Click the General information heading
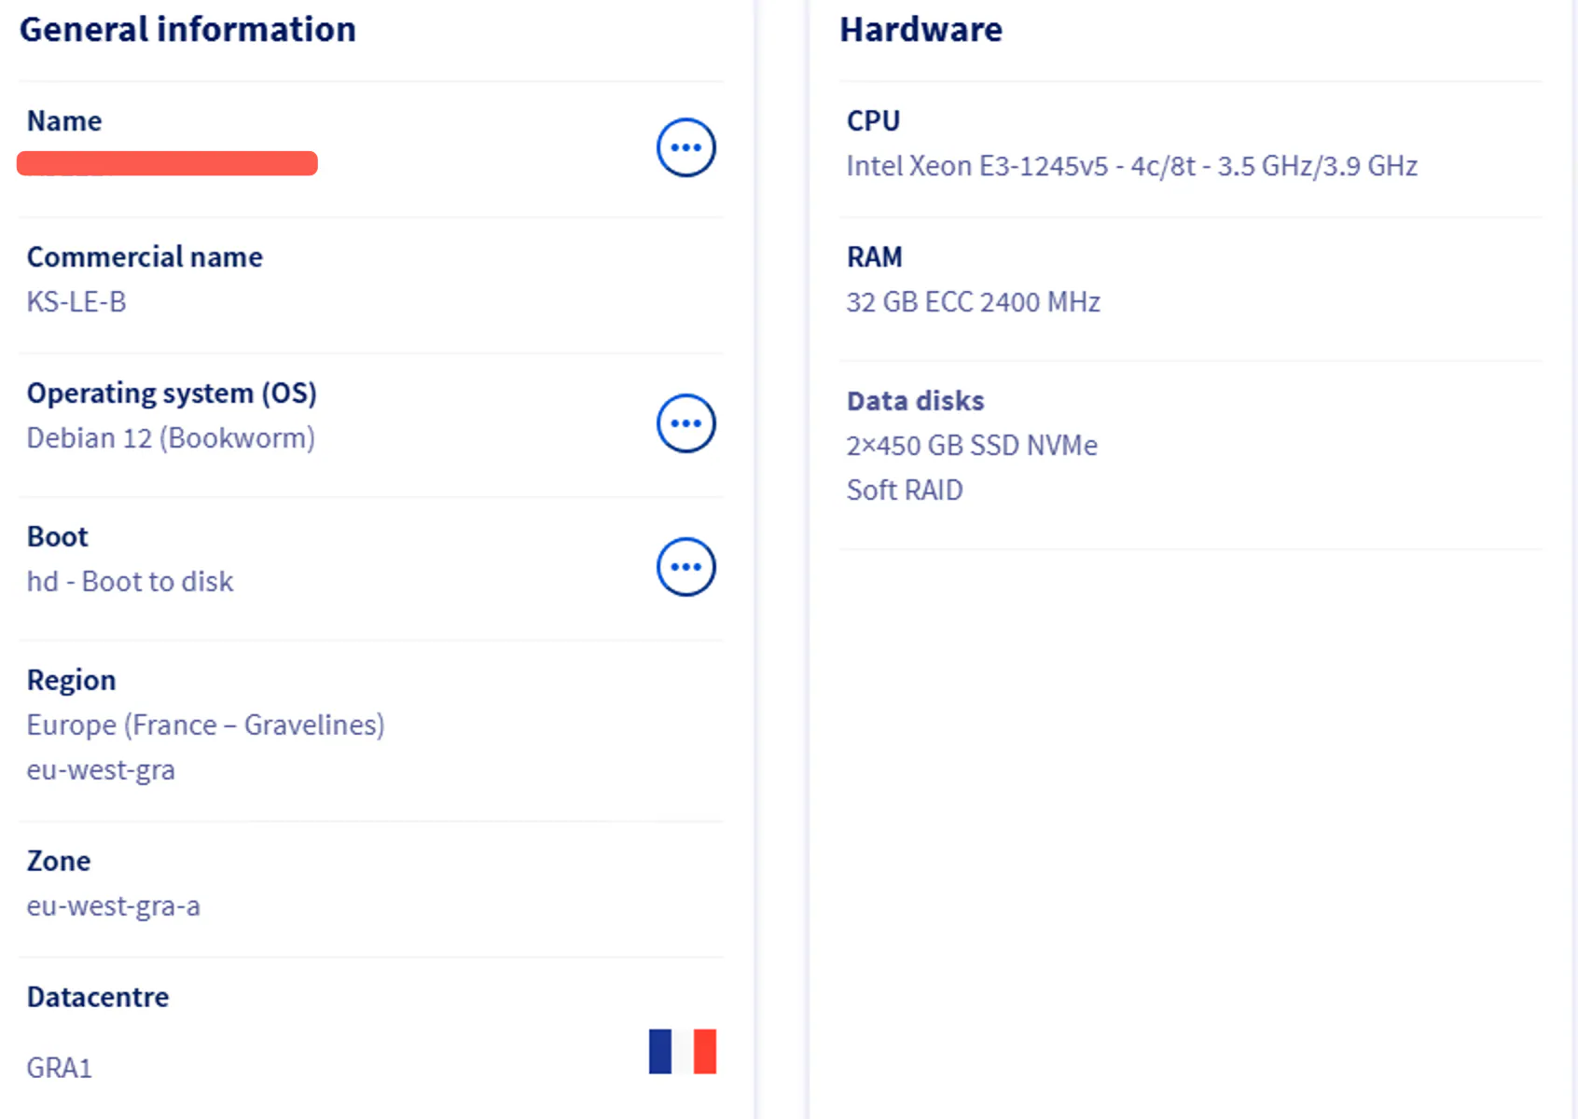 point(187,30)
